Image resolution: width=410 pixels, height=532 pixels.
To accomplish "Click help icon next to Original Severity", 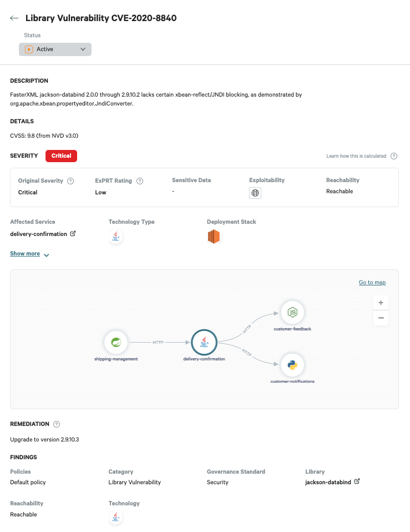I will click(70, 181).
